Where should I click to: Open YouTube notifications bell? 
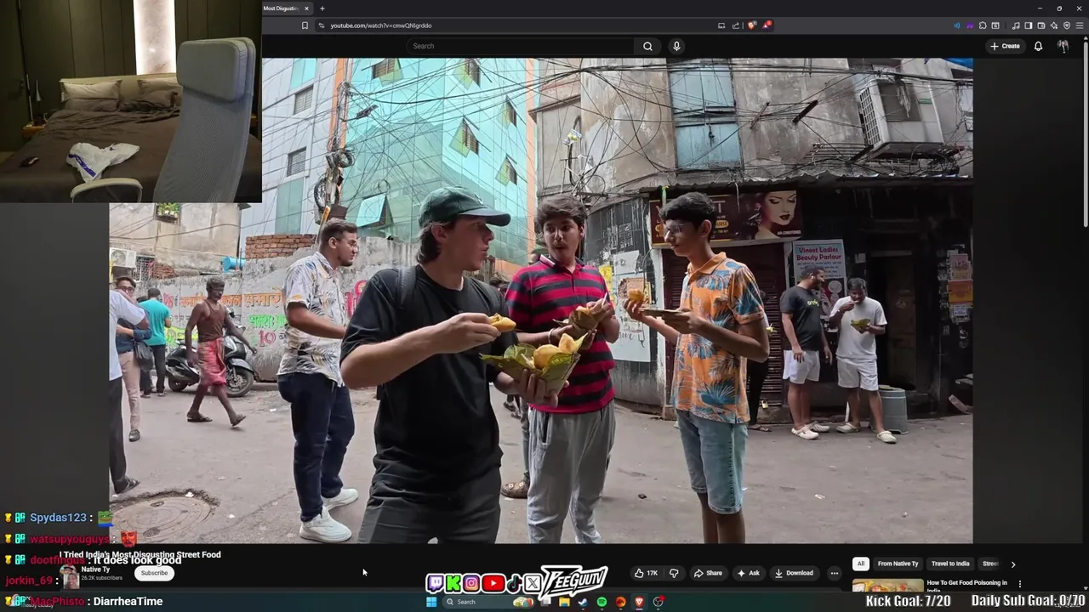pos(1038,46)
